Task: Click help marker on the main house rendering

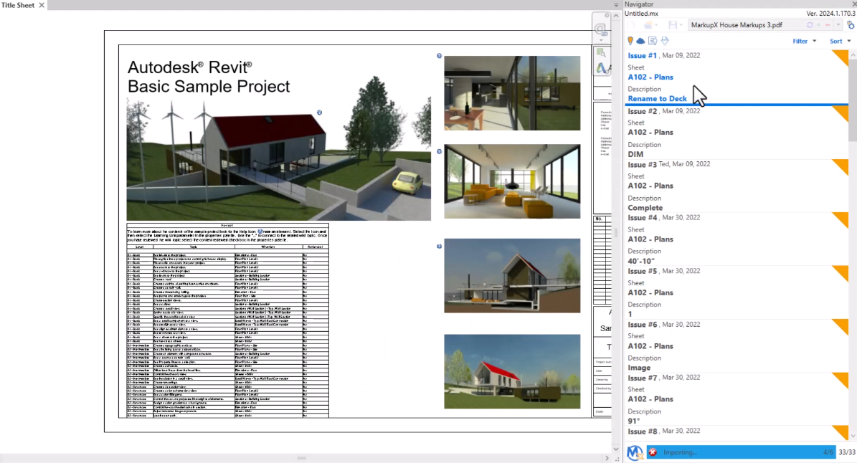Action: [x=319, y=113]
